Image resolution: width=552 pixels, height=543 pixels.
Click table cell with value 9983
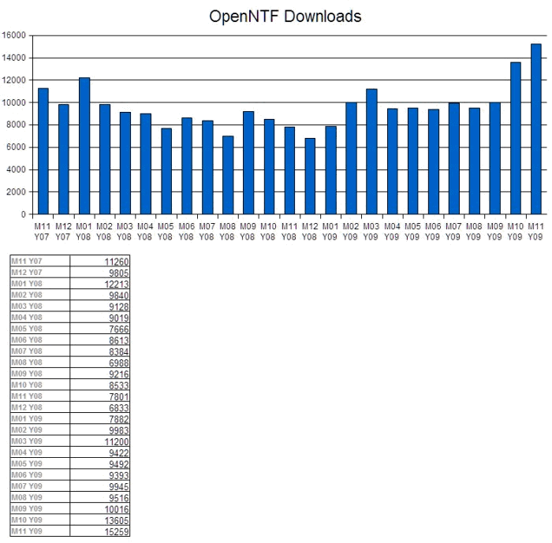tap(99, 430)
